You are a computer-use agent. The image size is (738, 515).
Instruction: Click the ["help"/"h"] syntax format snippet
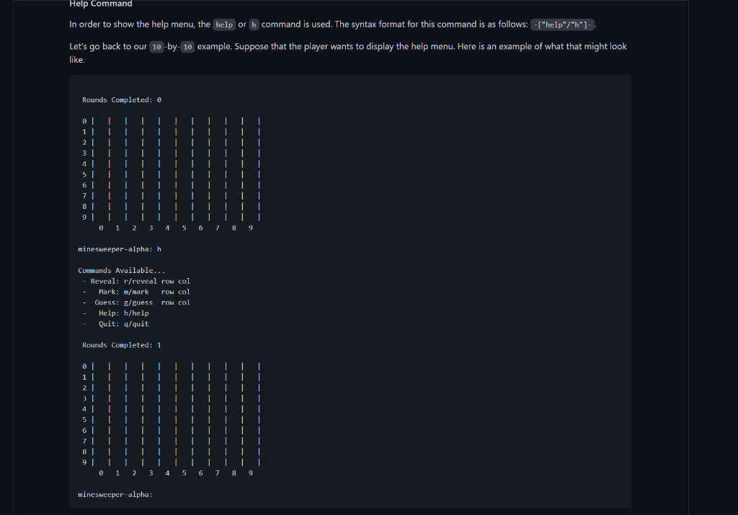click(562, 24)
